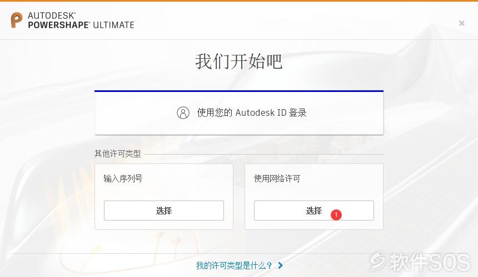Click the 其他许可类型 section heading
478x277 pixels.
pyautogui.click(x=117, y=153)
